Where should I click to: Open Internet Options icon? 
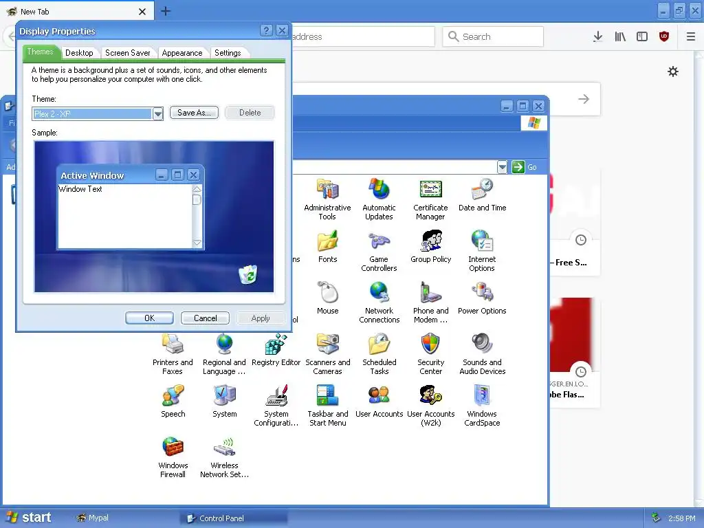(482, 241)
